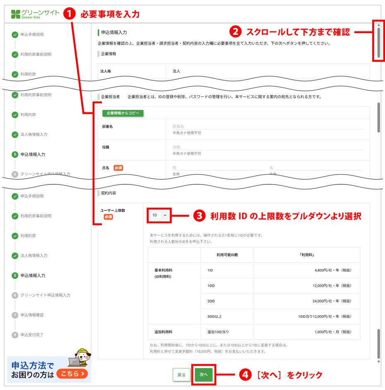Click the scroll up arrow at the top of the scrollbar
Viewport: 385px width, 390px height.
coord(378,25)
